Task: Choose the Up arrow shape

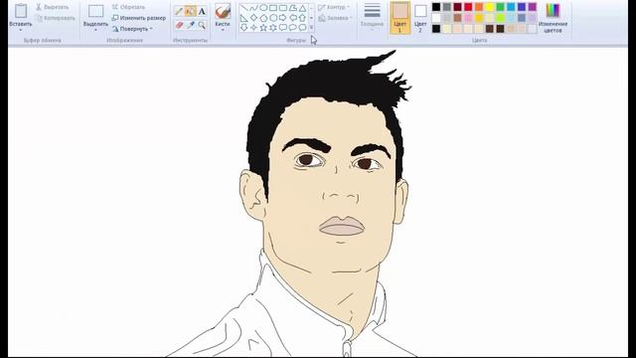Action: 302,18
